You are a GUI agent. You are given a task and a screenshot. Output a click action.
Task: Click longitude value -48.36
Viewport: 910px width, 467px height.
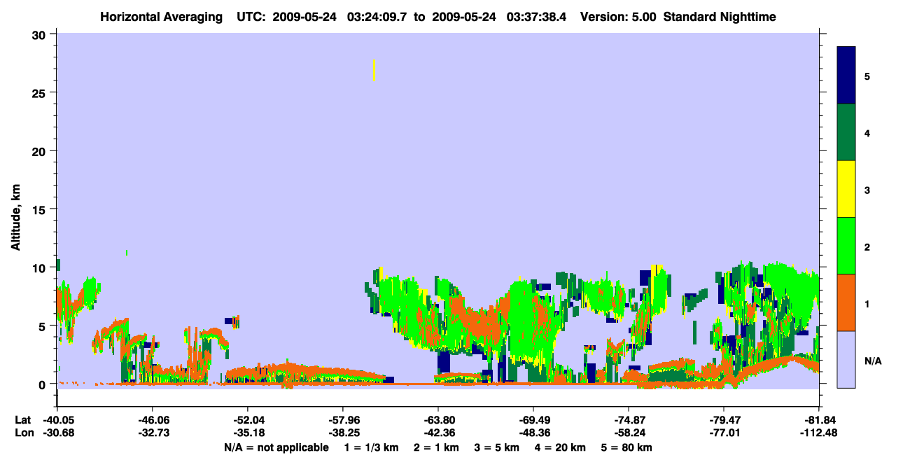pyautogui.click(x=533, y=433)
